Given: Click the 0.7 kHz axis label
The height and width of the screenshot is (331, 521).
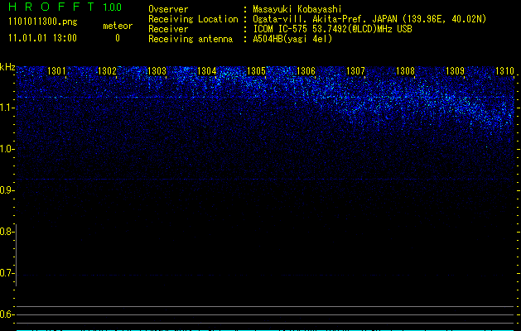Looking at the screenshot, I should [7, 273].
